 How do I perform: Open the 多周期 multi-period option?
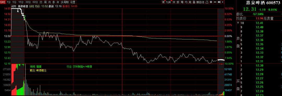coord(64,2)
